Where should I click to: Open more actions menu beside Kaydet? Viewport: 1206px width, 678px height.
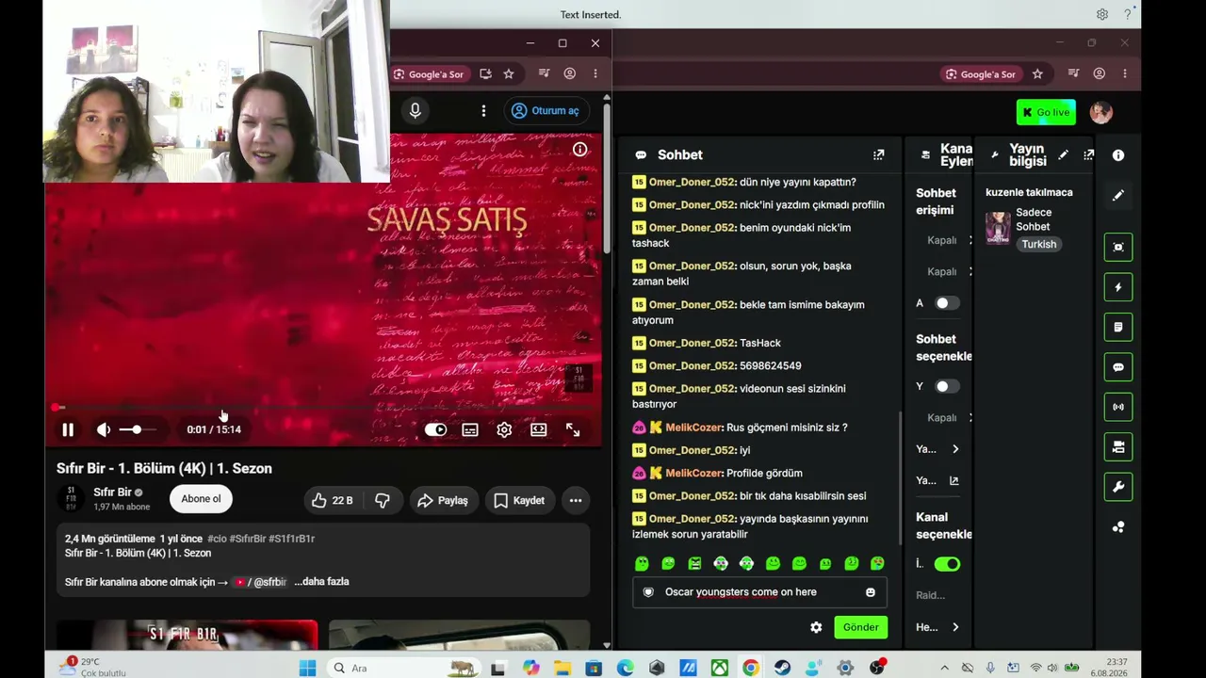pyautogui.click(x=576, y=501)
